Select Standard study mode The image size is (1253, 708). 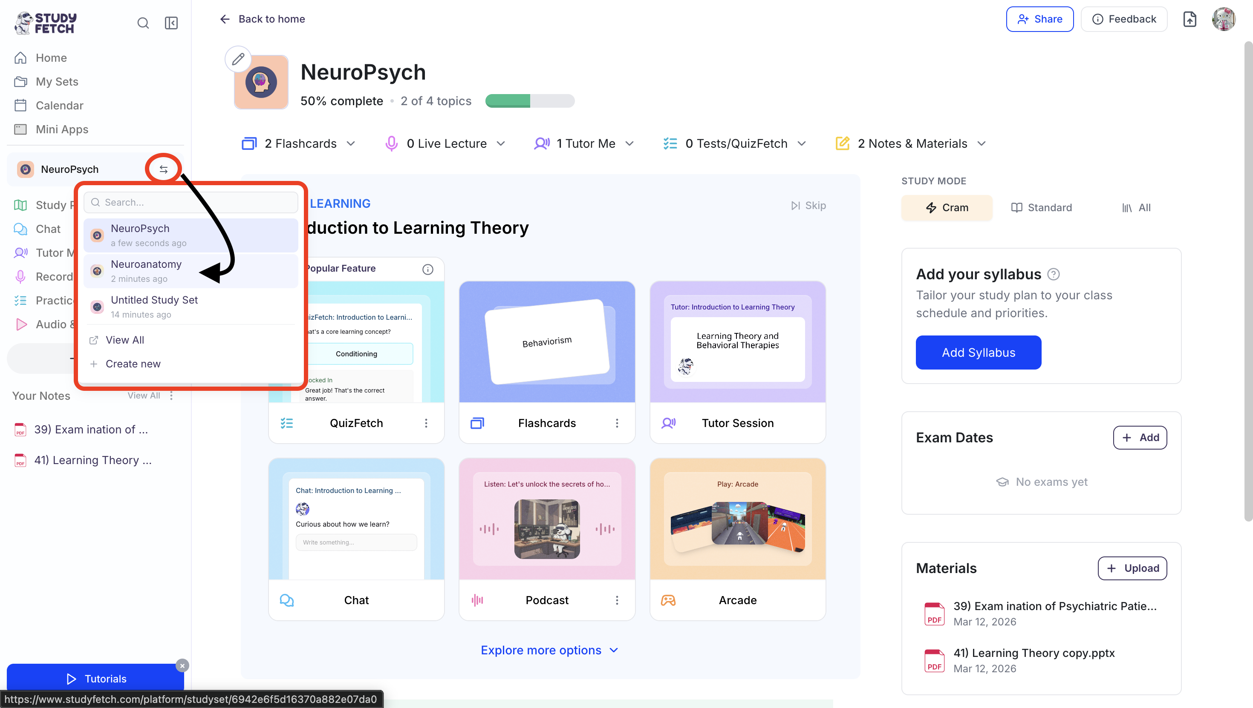[x=1041, y=208]
